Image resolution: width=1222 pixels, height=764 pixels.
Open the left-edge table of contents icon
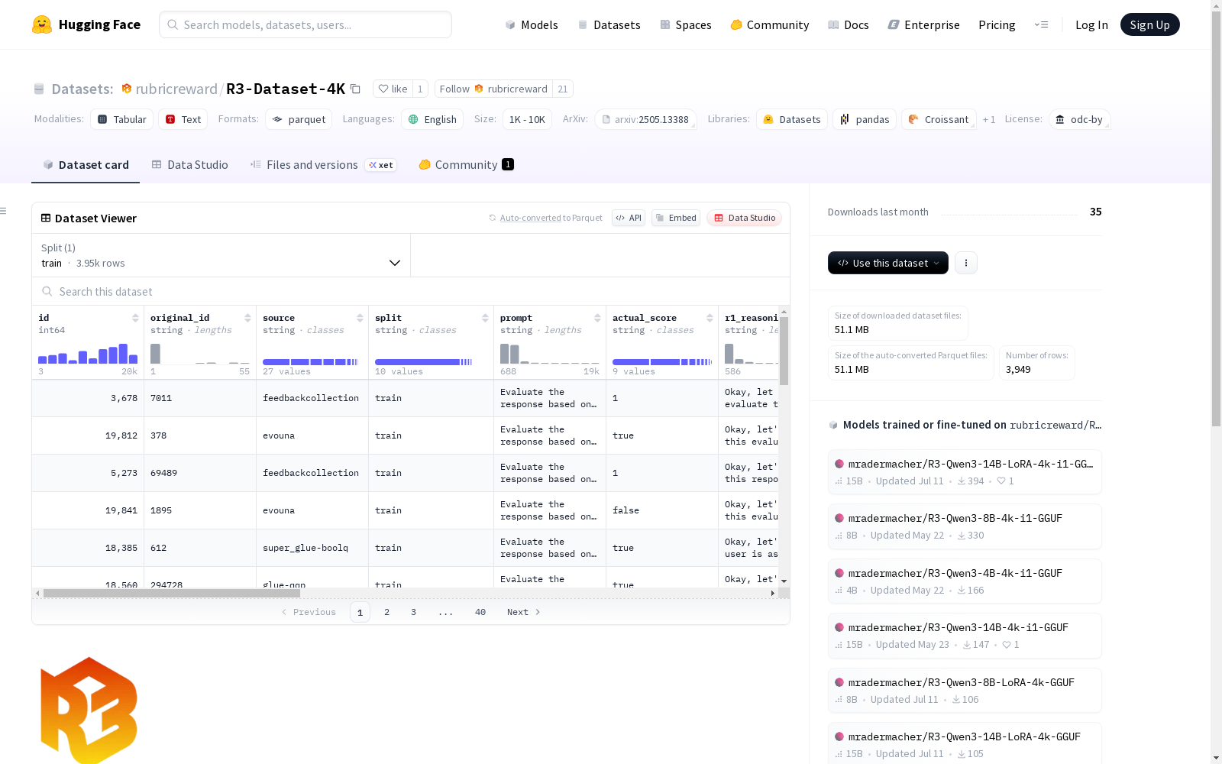coord(4,211)
